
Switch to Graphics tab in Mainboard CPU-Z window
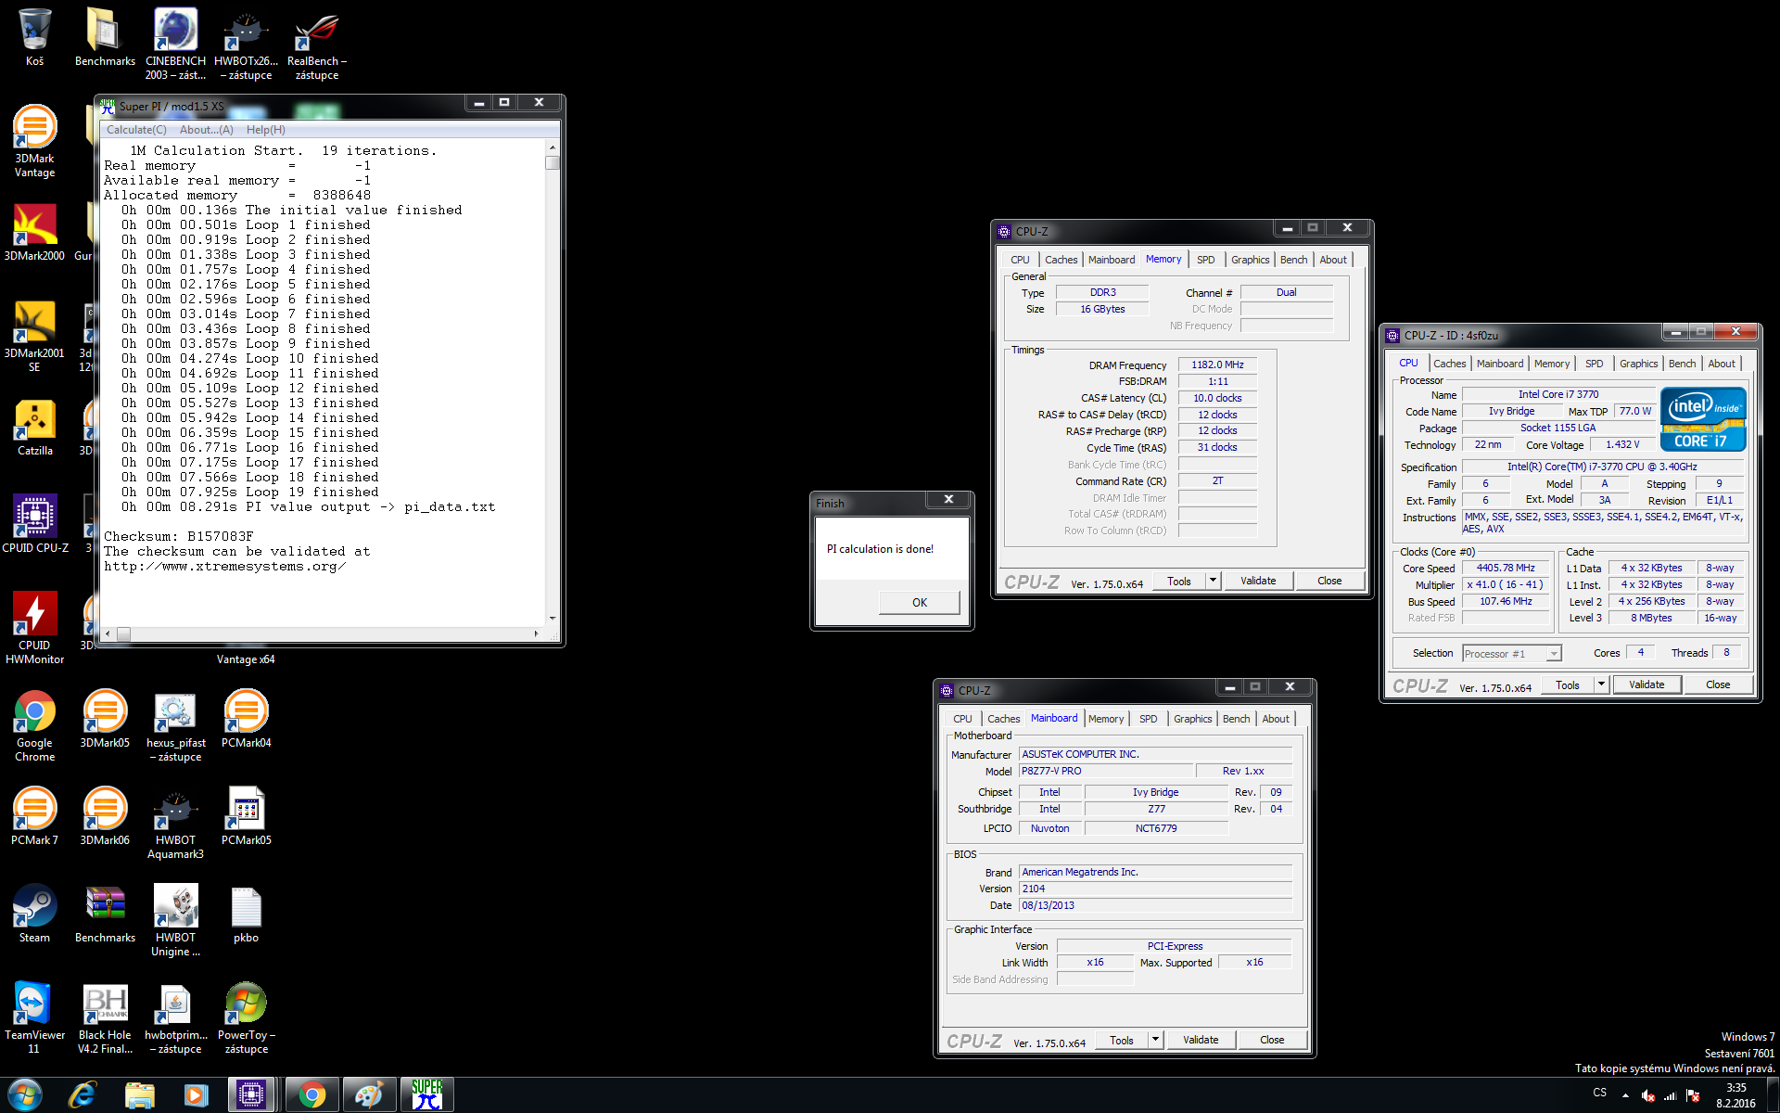tap(1192, 719)
